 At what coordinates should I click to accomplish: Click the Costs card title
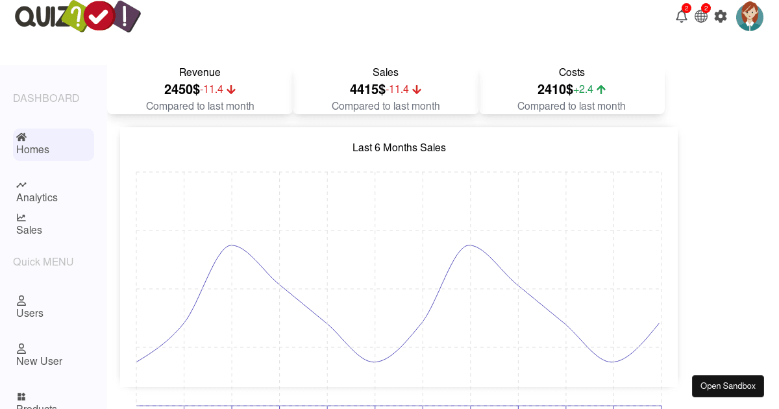(572, 73)
